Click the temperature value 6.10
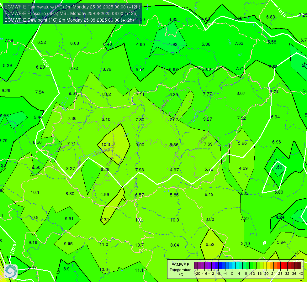 106,119
